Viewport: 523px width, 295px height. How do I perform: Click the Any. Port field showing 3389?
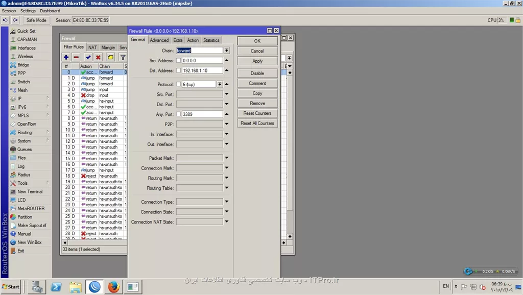click(202, 114)
